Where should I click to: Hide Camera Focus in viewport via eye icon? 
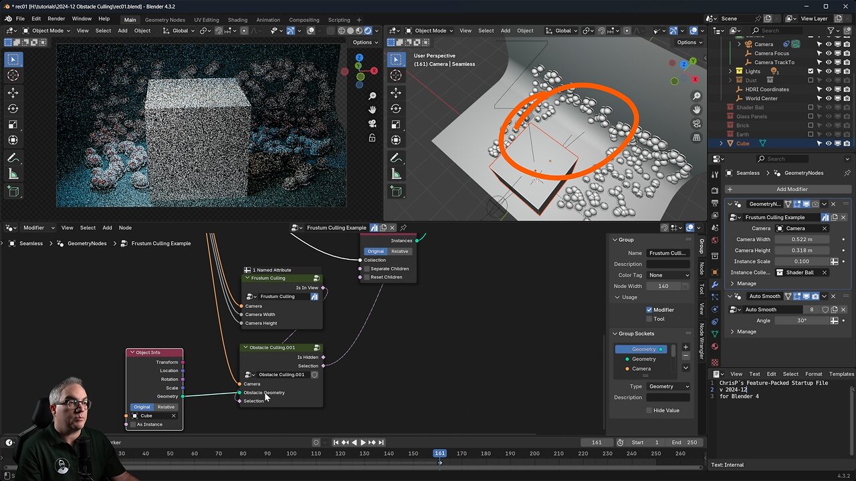point(829,53)
